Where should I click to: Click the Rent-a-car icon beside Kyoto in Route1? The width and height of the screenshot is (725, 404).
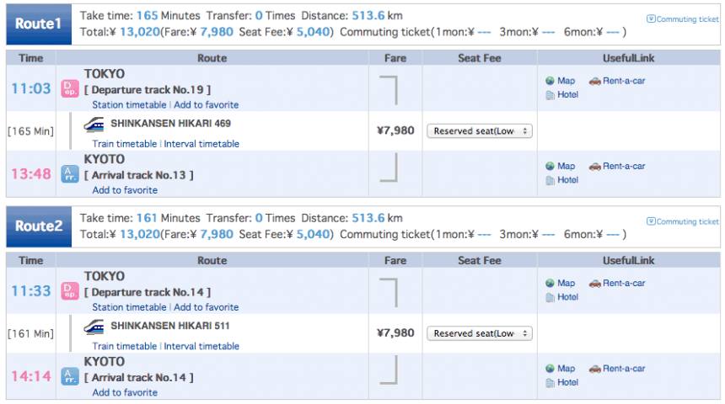click(x=594, y=166)
